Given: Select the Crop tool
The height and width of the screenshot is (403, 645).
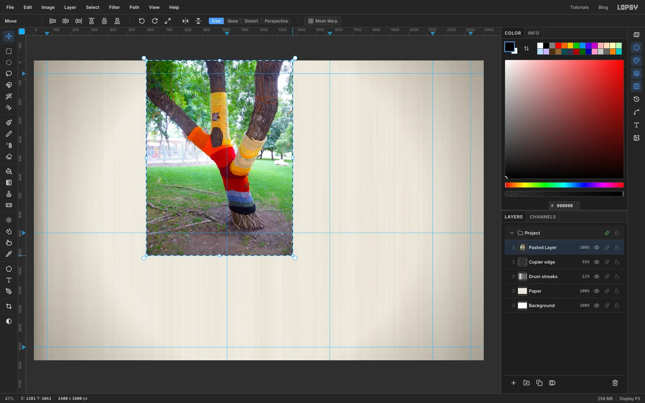Looking at the screenshot, I should [9, 306].
